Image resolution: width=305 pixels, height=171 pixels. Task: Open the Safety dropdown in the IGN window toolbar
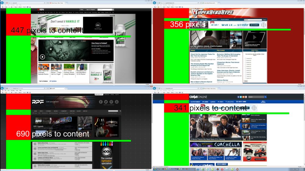point(20,7)
